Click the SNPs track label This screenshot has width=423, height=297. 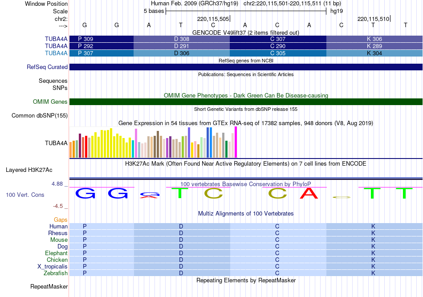click(x=60, y=88)
